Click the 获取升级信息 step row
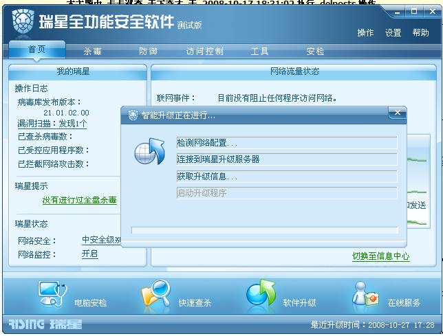443x336 pixels. [x=287, y=177]
